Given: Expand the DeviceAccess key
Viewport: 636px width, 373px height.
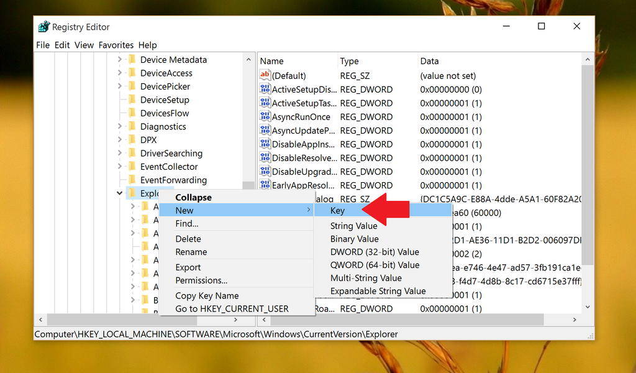Looking at the screenshot, I should pos(120,73).
